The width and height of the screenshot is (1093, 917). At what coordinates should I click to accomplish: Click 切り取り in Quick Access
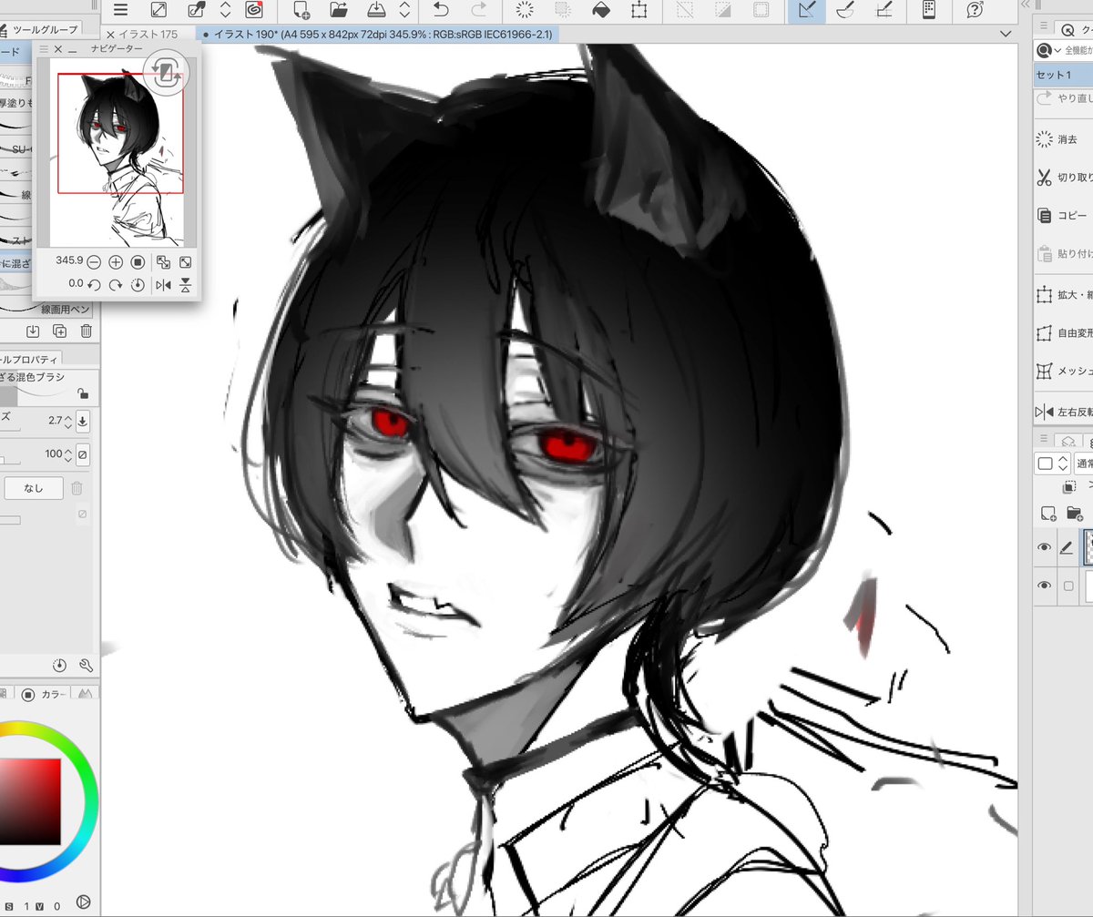pos(1064,178)
